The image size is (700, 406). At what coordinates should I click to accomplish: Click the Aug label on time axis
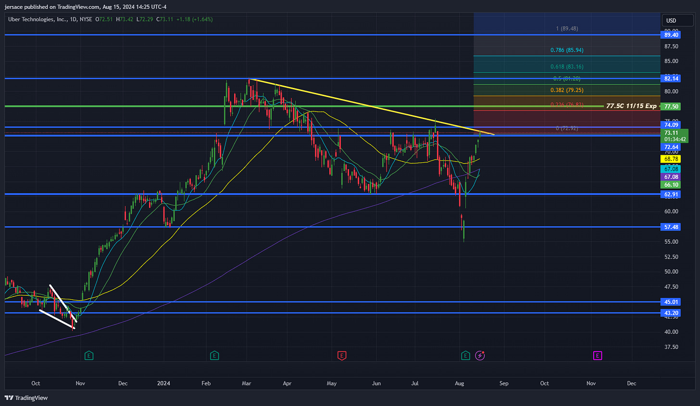[459, 383]
